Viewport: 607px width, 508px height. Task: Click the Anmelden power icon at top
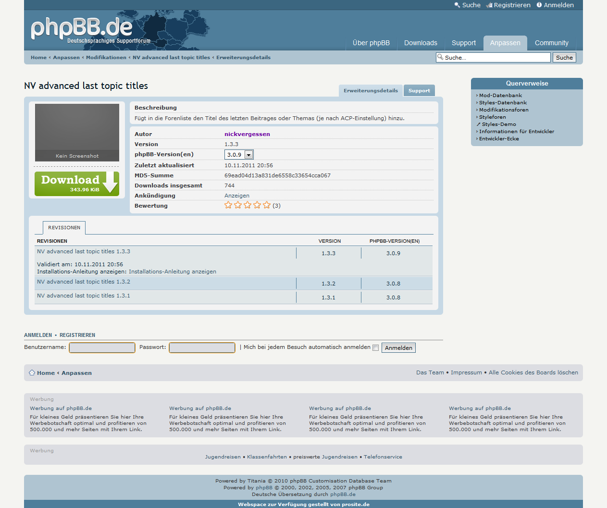pos(539,5)
